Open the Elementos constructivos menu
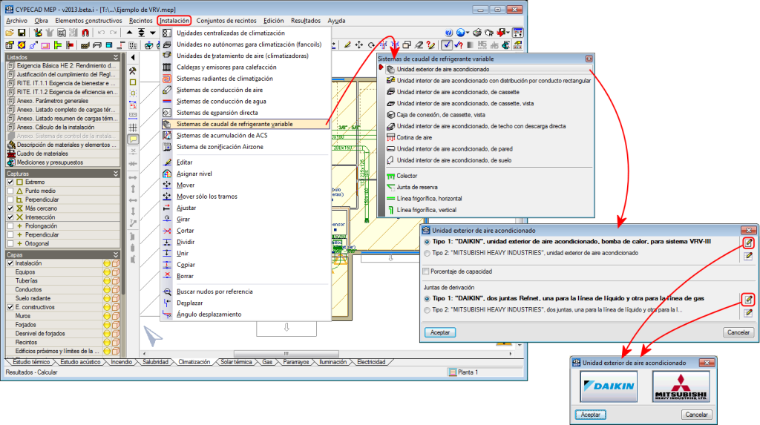Image resolution: width=760 pixels, height=425 pixels. pos(88,21)
